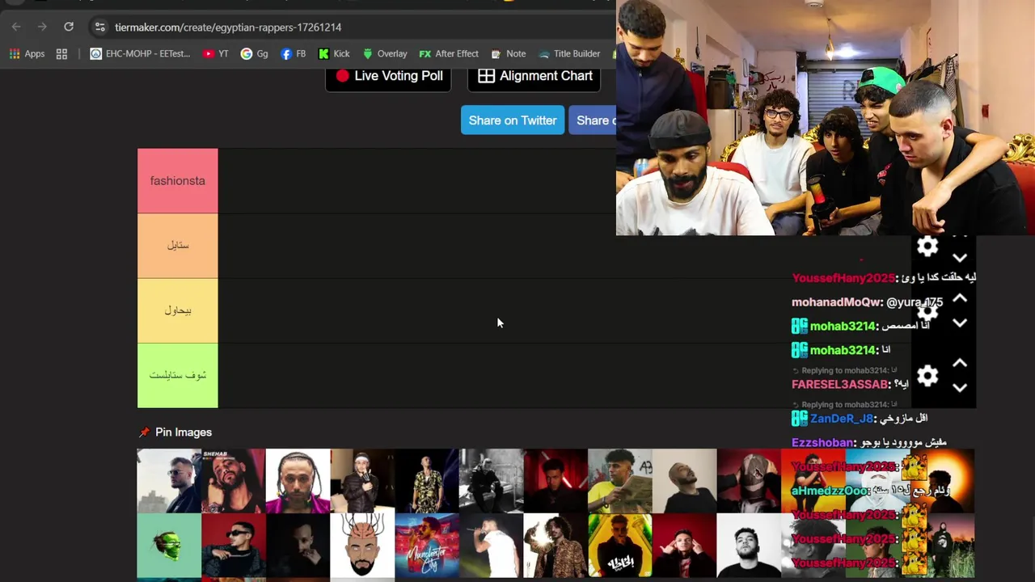The width and height of the screenshot is (1035, 582).
Task: Select rapper with braids and pink jacket thumbnail
Action: pyautogui.click(x=298, y=481)
